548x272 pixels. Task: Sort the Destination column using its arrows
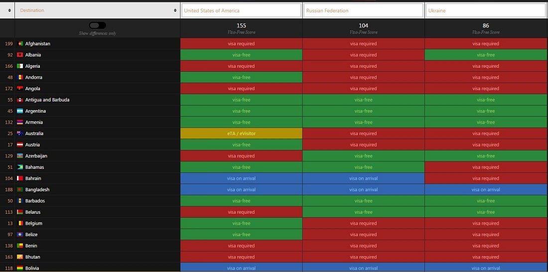175,10
